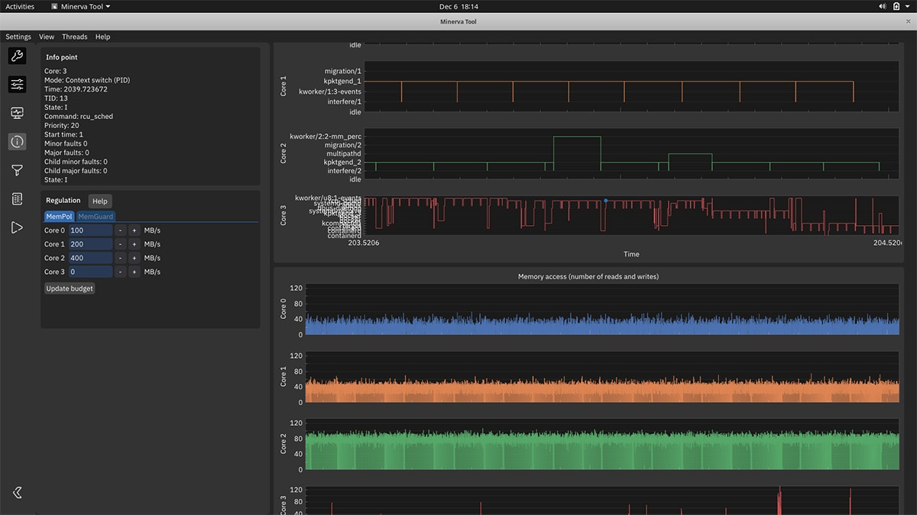Collapse the sidebar with the chevron icon
Viewport: 917px width, 515px height.
pos(17,493)
